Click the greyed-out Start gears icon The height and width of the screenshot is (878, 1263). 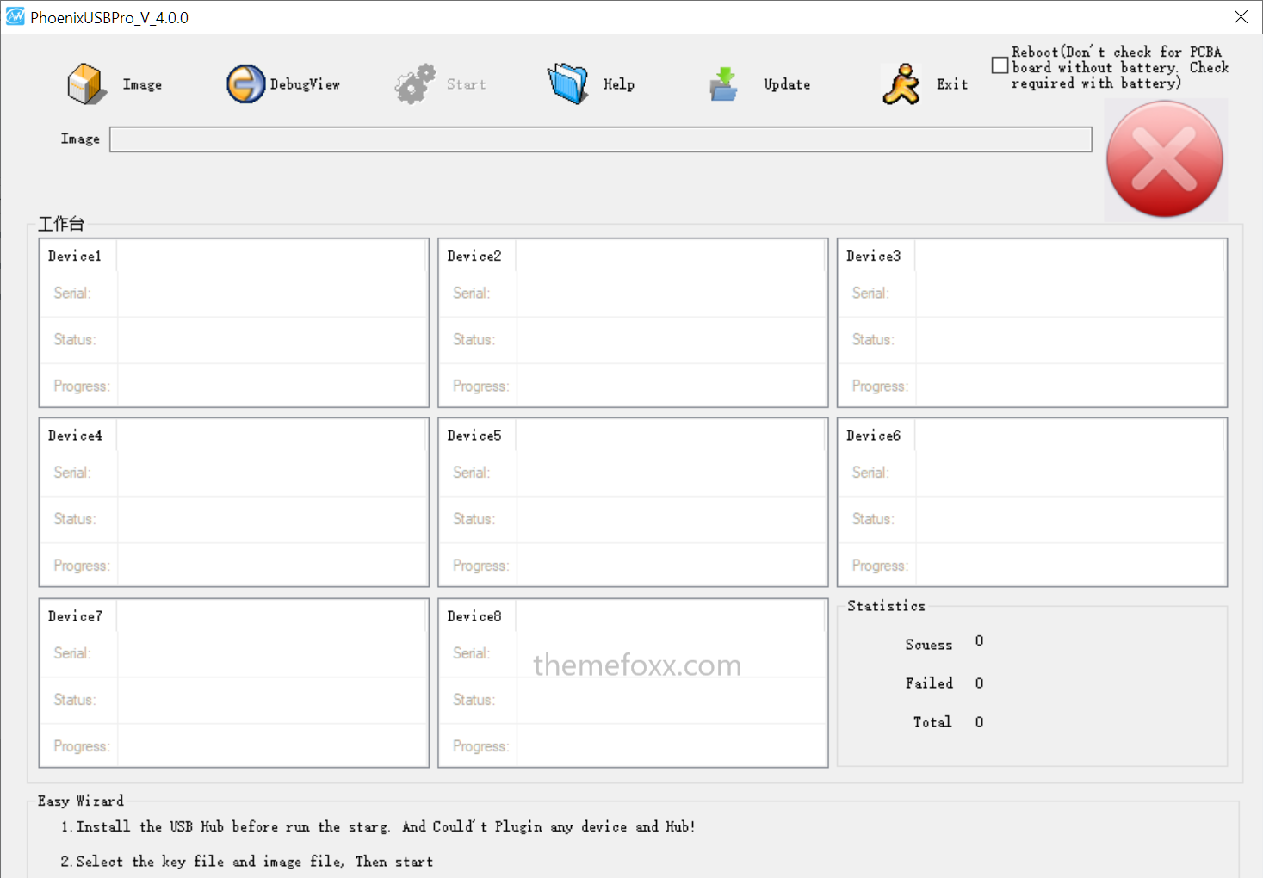pos(416,84)
